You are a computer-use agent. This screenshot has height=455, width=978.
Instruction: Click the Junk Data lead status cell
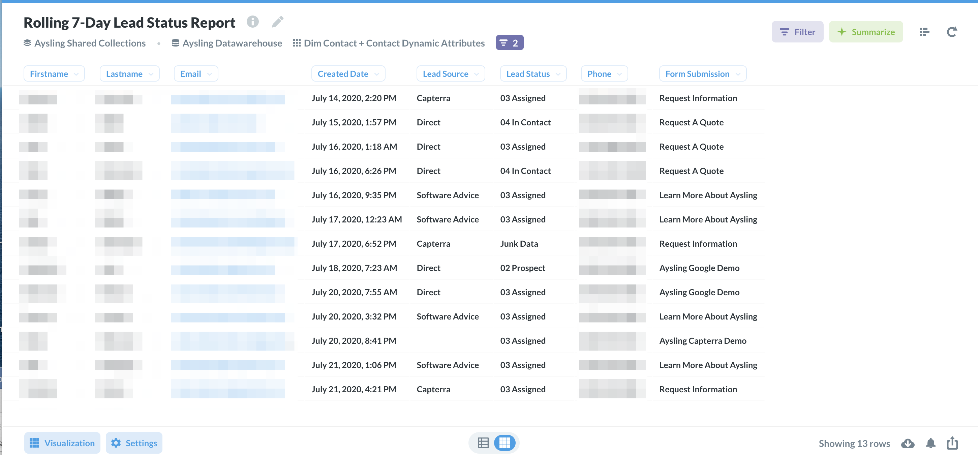tap(519, 244)
